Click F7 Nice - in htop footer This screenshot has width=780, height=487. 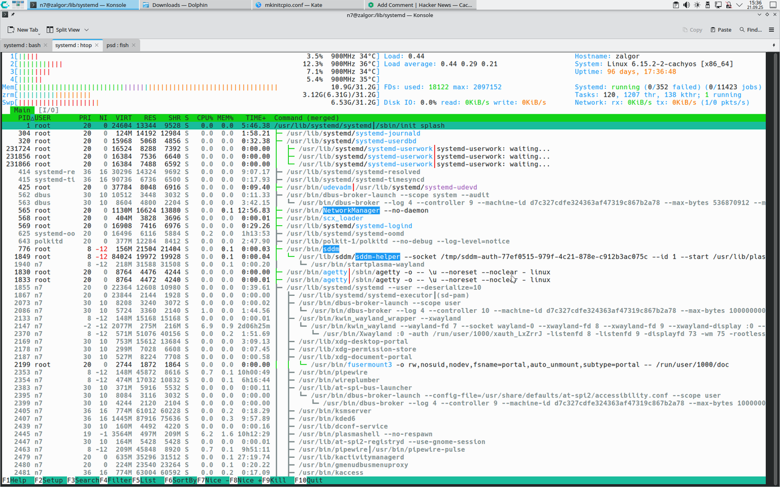coord(213,480)
